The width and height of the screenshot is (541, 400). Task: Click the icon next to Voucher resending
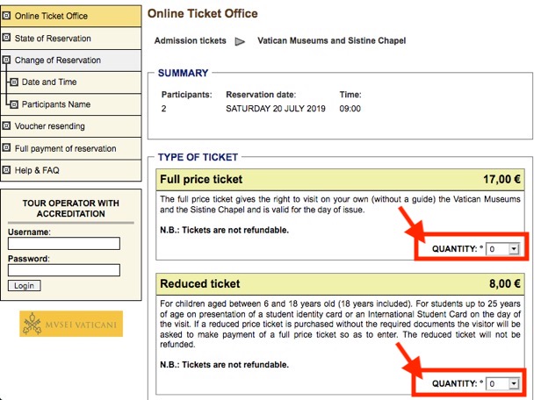[x=6, y=125]
